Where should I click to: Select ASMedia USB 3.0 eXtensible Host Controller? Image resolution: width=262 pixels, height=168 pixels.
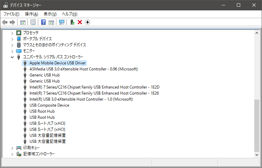pos(83,69)
